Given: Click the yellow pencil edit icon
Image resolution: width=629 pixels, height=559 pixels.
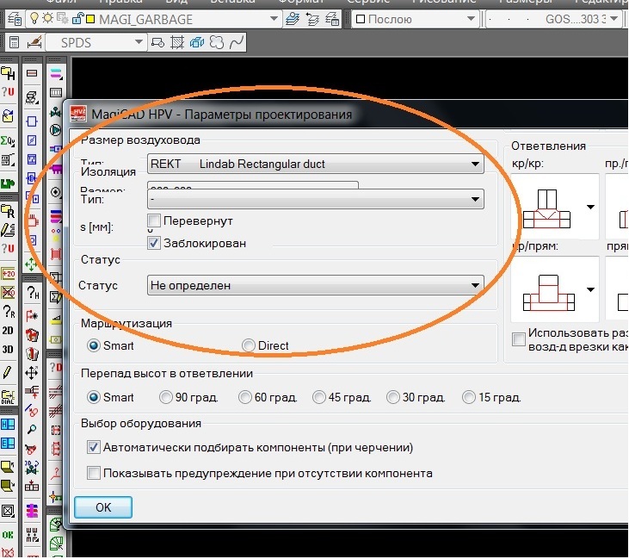Looking at the screenshot, I should click(7, 372).
